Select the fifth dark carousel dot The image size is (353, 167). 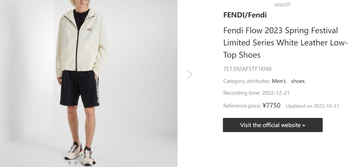point(94,163)
